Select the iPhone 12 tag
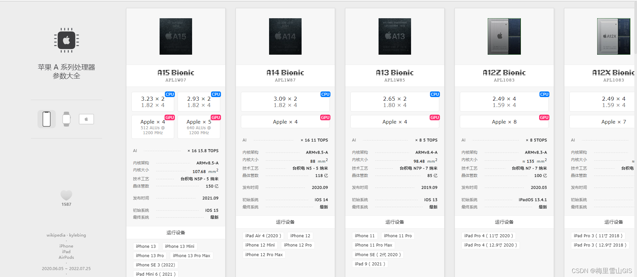 pos(300,236)
